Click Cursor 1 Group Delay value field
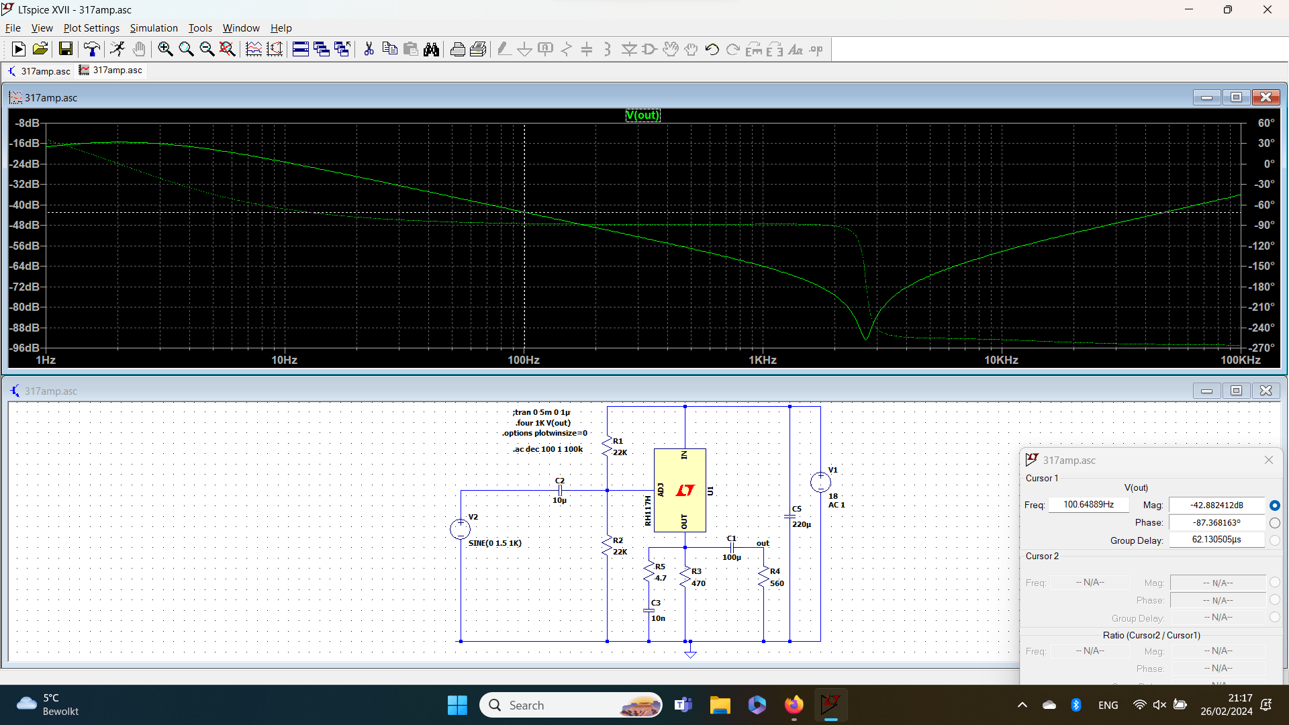The width and height of the screenshot is (1289, 725). coord(1216,540)
